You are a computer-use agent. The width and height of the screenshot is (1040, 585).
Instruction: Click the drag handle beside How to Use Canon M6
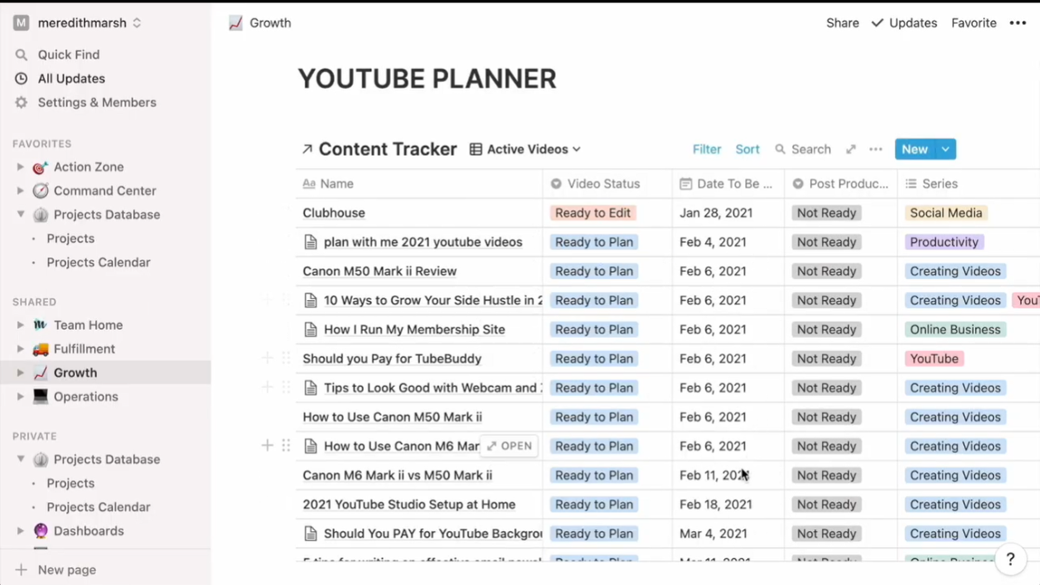pos(286,446)
